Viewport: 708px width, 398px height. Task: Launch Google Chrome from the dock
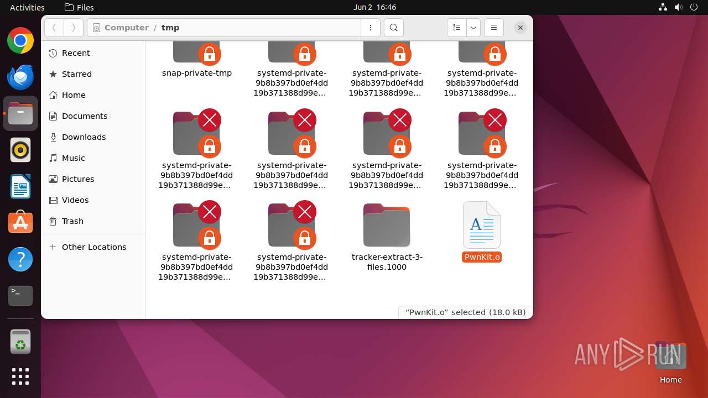[x=20, y=41]
